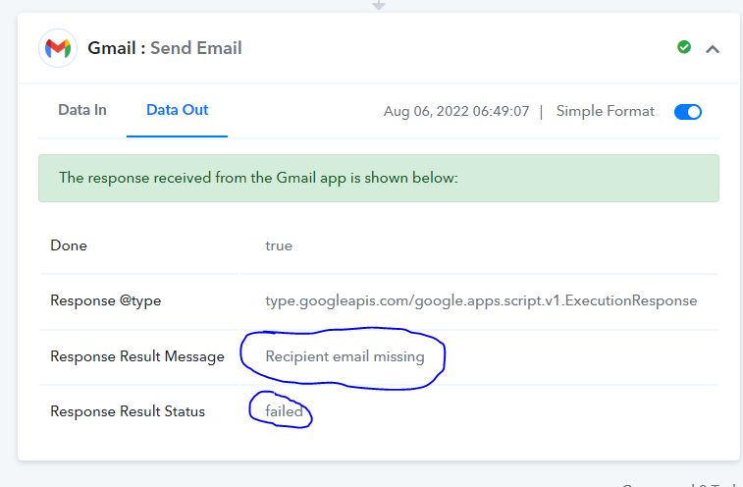Click the green Gmail response banner
Viewport: 743px width, 487px height.
pyautogui.click(x=379, y=179)
